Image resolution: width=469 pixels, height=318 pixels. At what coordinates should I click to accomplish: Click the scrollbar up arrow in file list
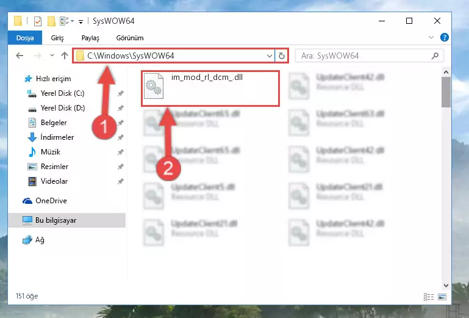coord(446,72)
